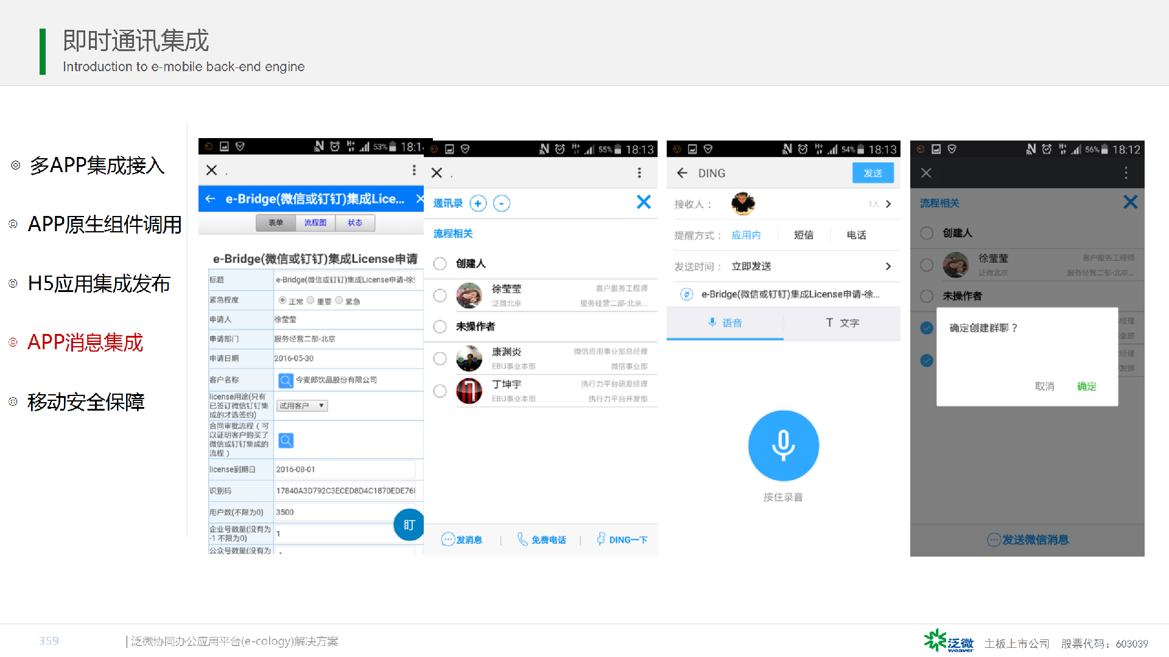Open the 状态 tab
The image size is (1169, 657).
[x=355, y=223]
